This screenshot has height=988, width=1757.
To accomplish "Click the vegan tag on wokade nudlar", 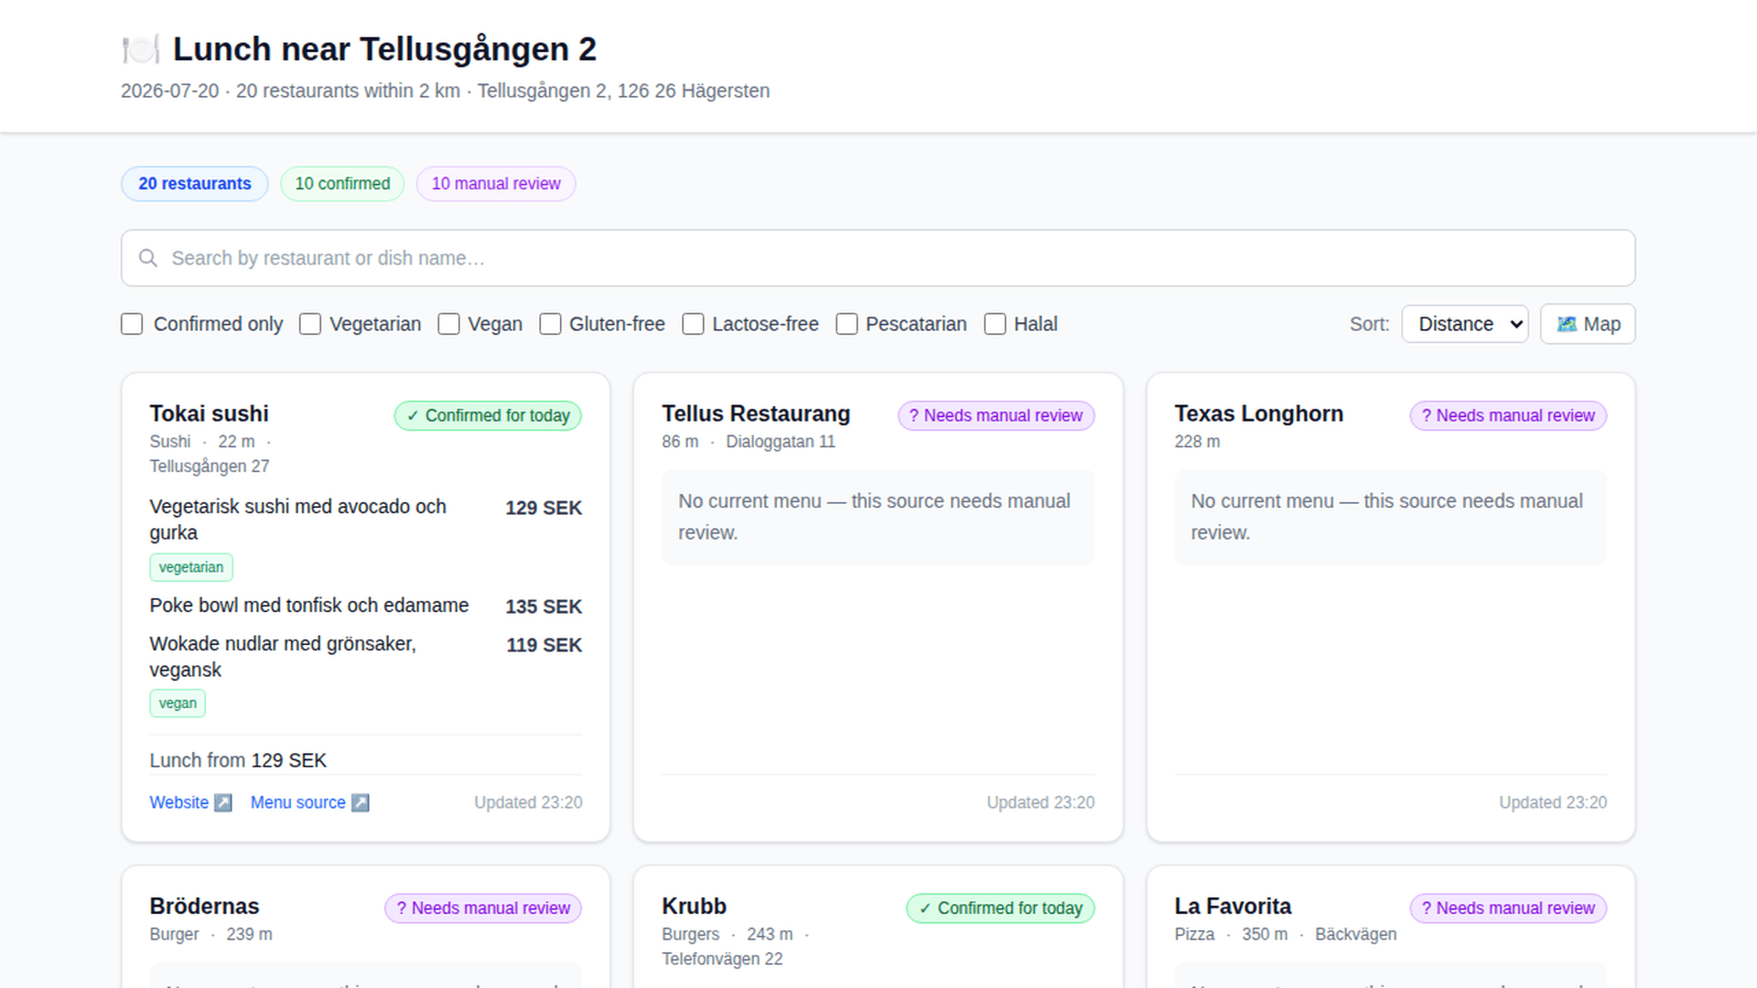I will tap(178, 703).
